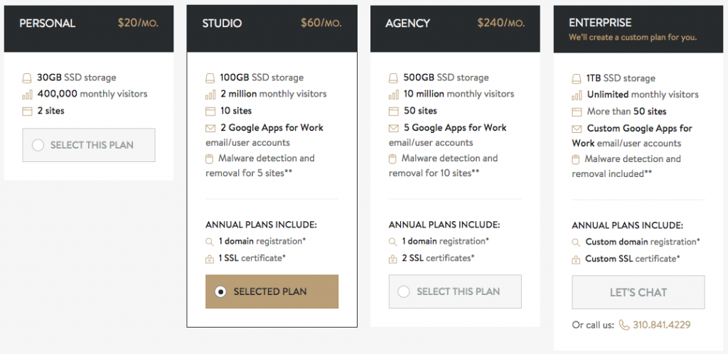The height and width of the screenshot is (354, 728).
Task: Click the malware detection icon in Agency plan
Action: point(392,159)
